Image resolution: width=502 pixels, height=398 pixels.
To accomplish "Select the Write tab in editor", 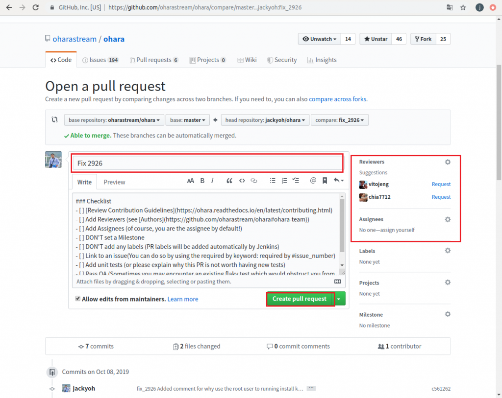I will pos(84,182).
